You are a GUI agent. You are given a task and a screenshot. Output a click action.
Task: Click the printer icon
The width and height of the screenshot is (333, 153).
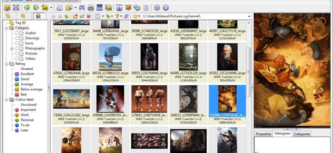[x=91, y=8]
